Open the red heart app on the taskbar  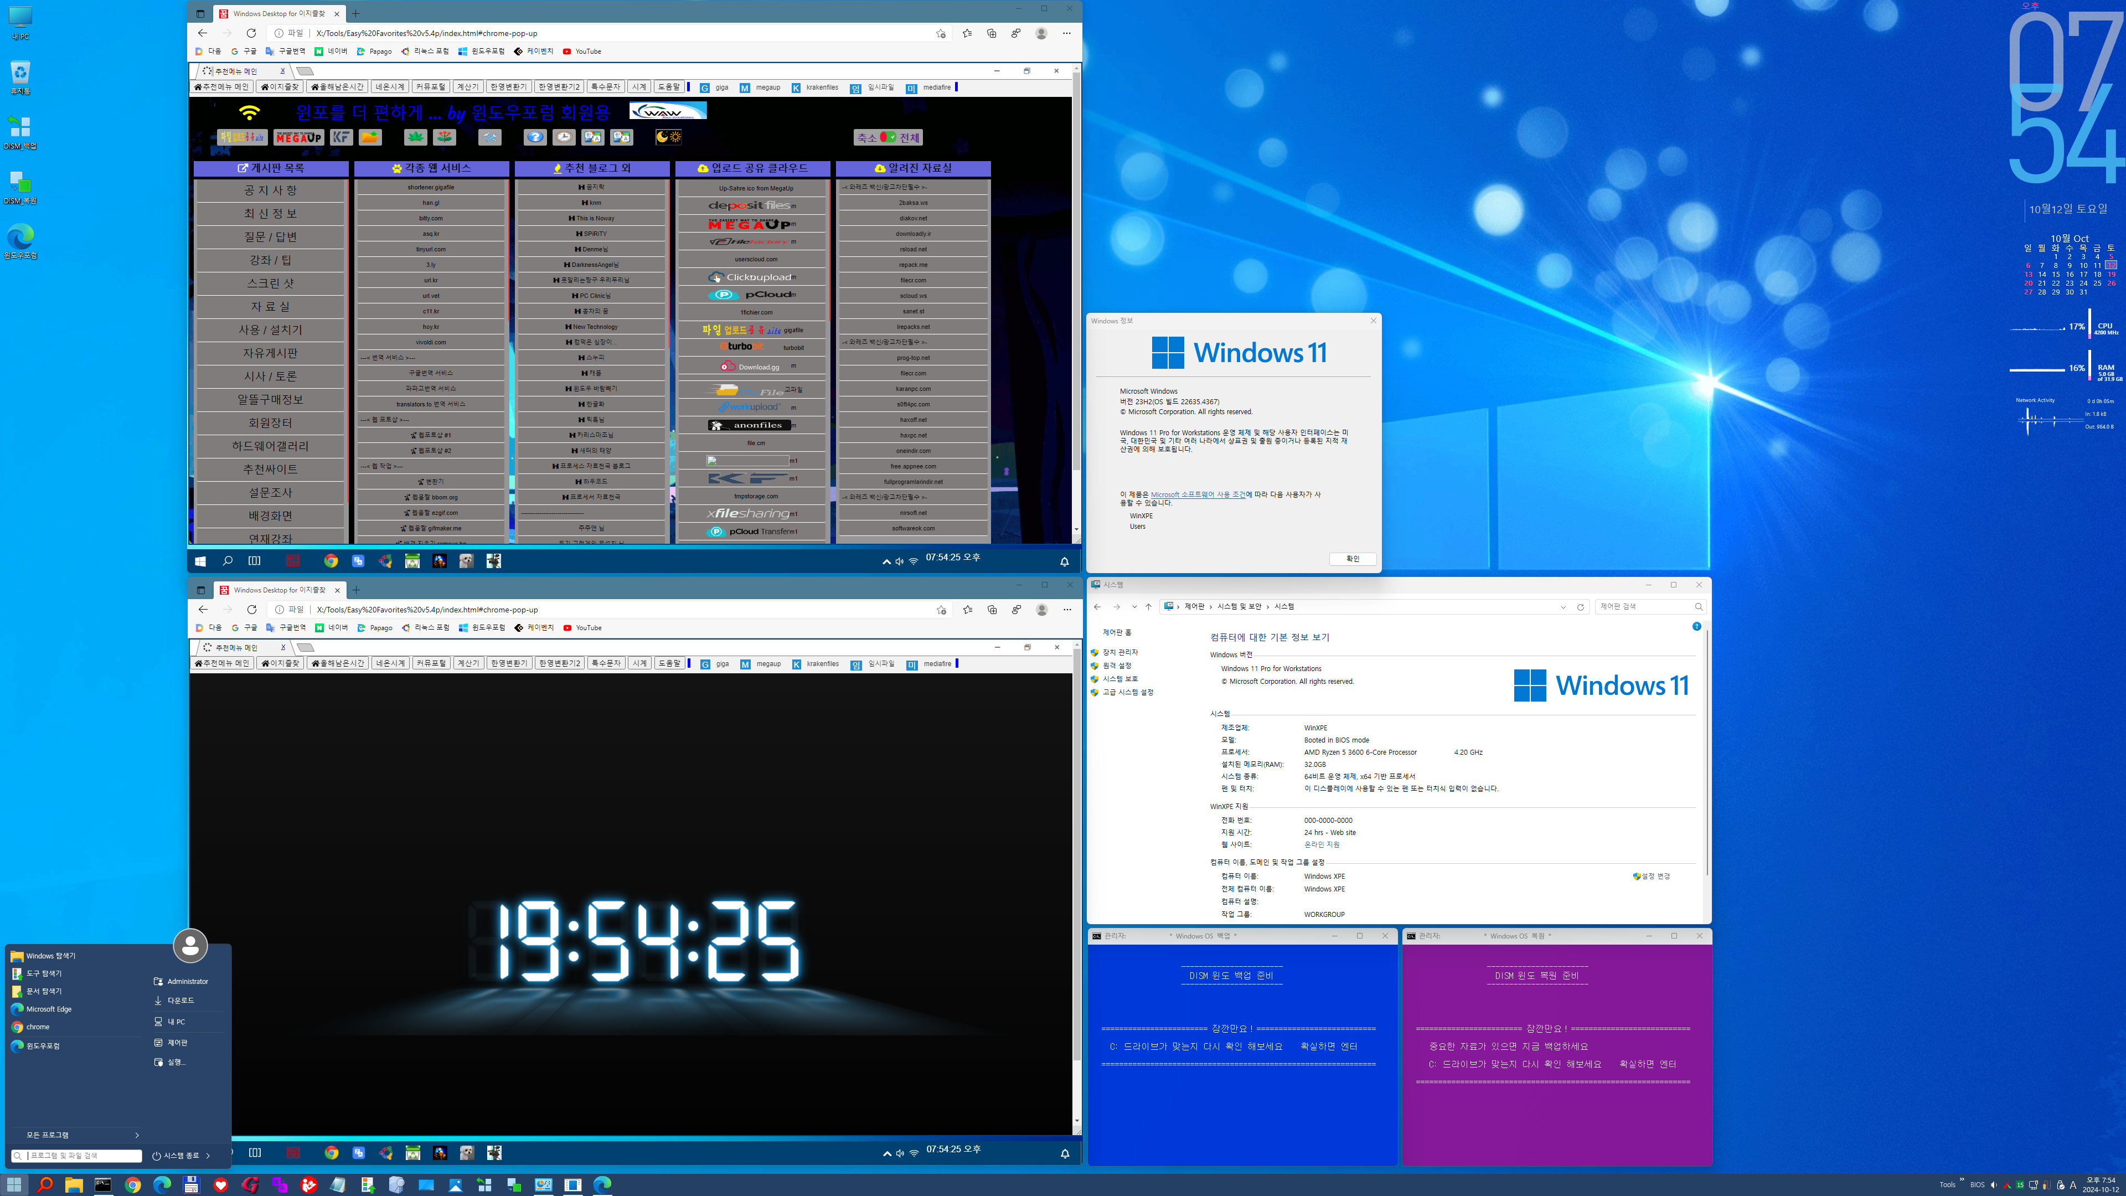220,1184
